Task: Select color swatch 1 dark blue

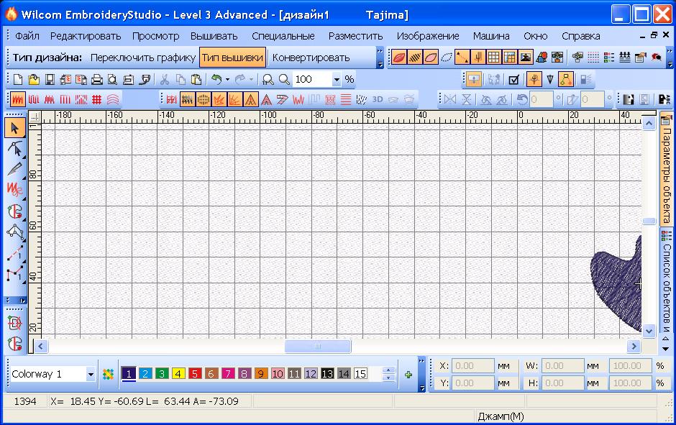Action: pyautogui.click(x=129, y=373)
